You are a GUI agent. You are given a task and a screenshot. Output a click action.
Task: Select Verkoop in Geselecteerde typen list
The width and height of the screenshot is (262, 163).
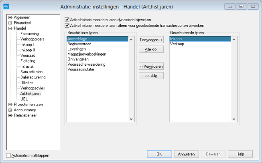click(200, 44)
